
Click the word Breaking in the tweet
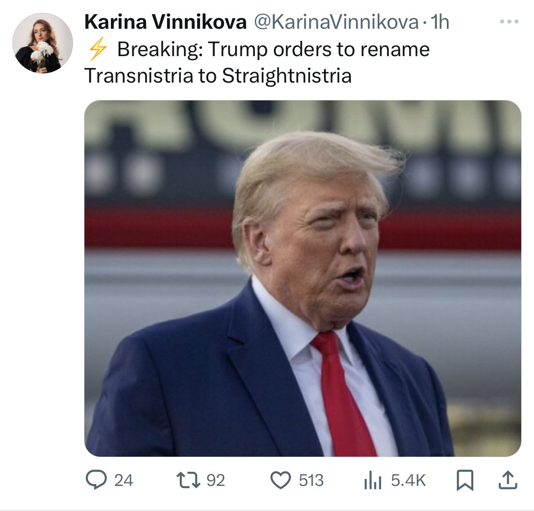click(x=160, y=49)
